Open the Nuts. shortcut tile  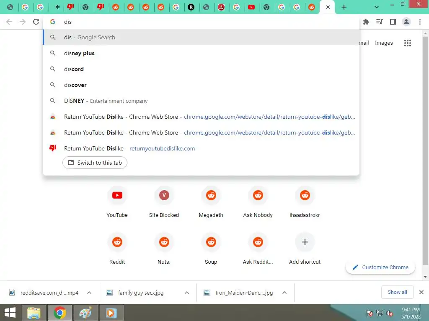[x=164, y=249]
